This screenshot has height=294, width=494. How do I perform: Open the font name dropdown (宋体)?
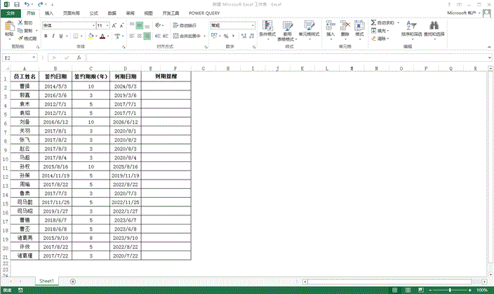pyautogui.click(x=92, y=25)
